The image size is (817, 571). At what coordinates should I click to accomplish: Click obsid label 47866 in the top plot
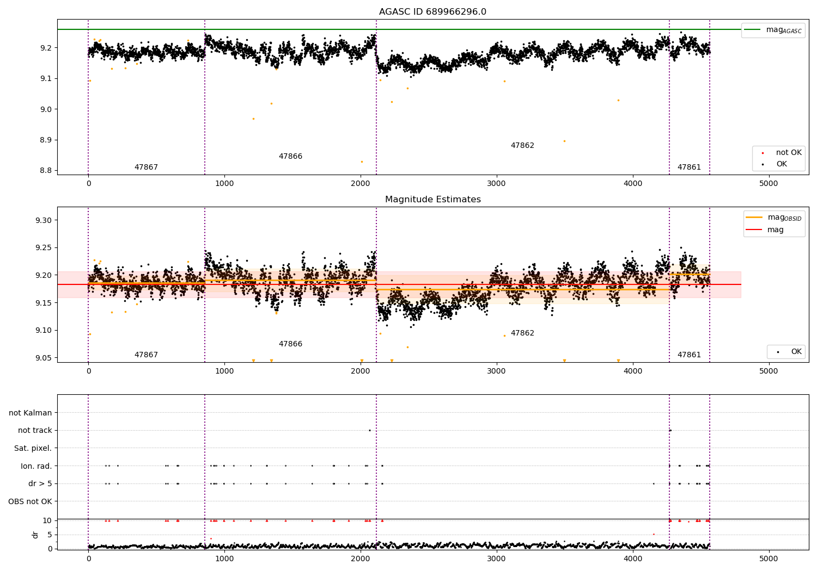click(290, 157)
